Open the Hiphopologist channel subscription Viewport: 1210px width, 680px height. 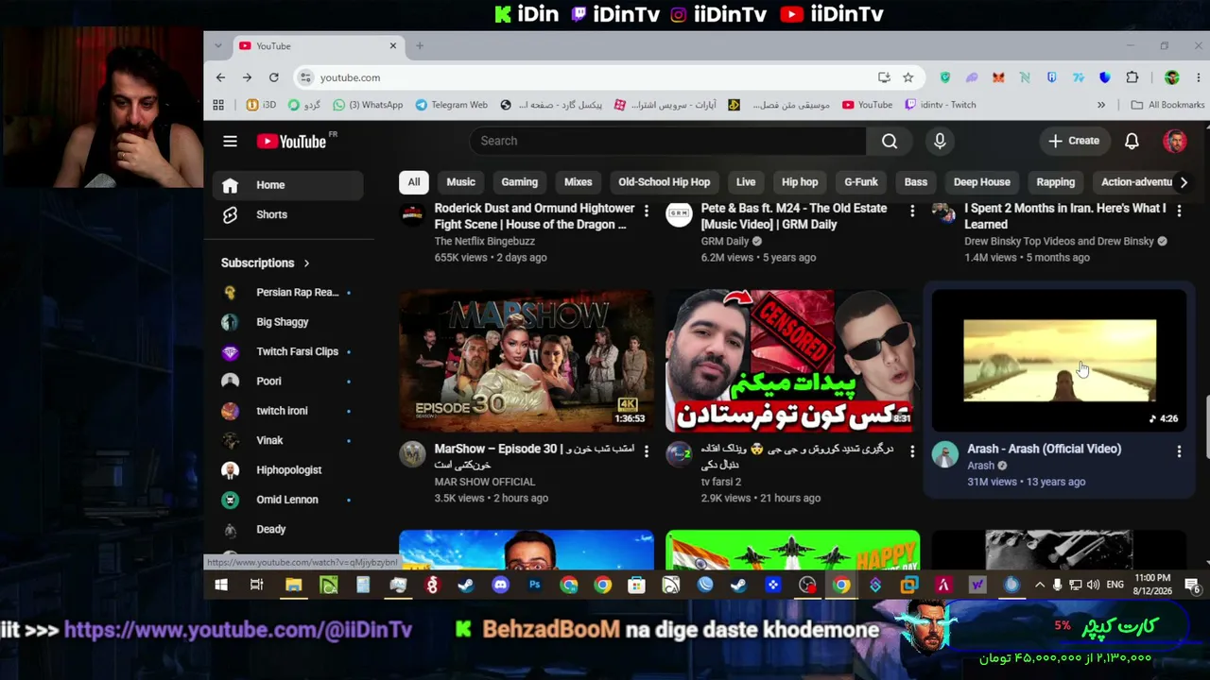coord(287,470)
